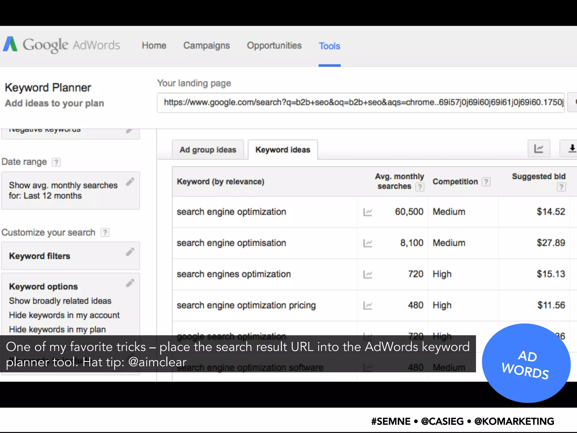577x433 pixels.
Task: Click the landing page URL field
Action: (361, 103)
